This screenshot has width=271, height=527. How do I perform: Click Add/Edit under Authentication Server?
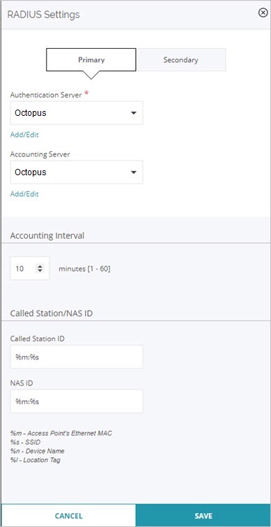click(x=24, y=135)
